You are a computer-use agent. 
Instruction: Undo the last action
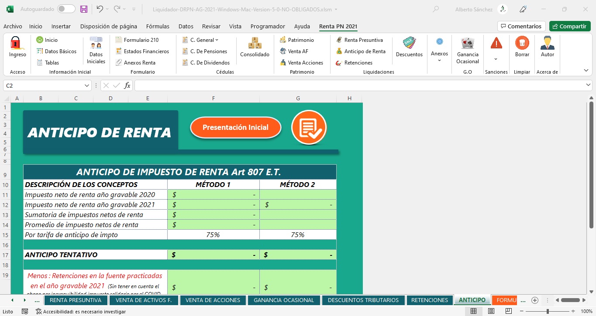pos(100,9)
